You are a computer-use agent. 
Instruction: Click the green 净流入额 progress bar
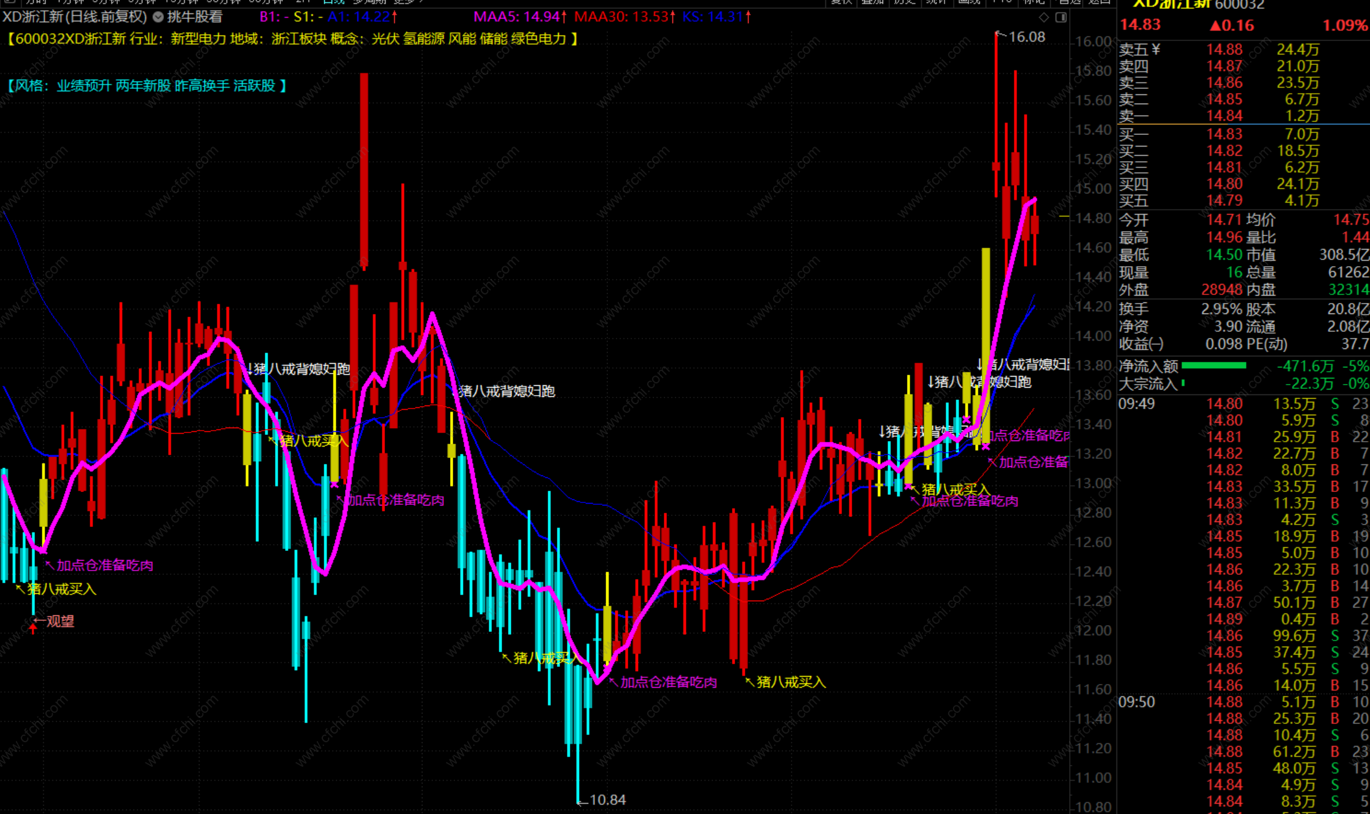[x=1213, y=366]
